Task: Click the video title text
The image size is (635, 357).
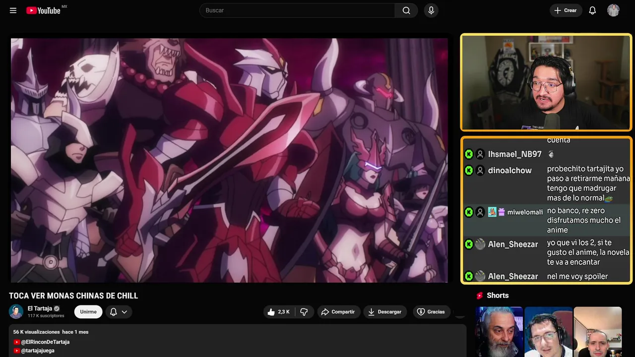Action: coord(73,296)
